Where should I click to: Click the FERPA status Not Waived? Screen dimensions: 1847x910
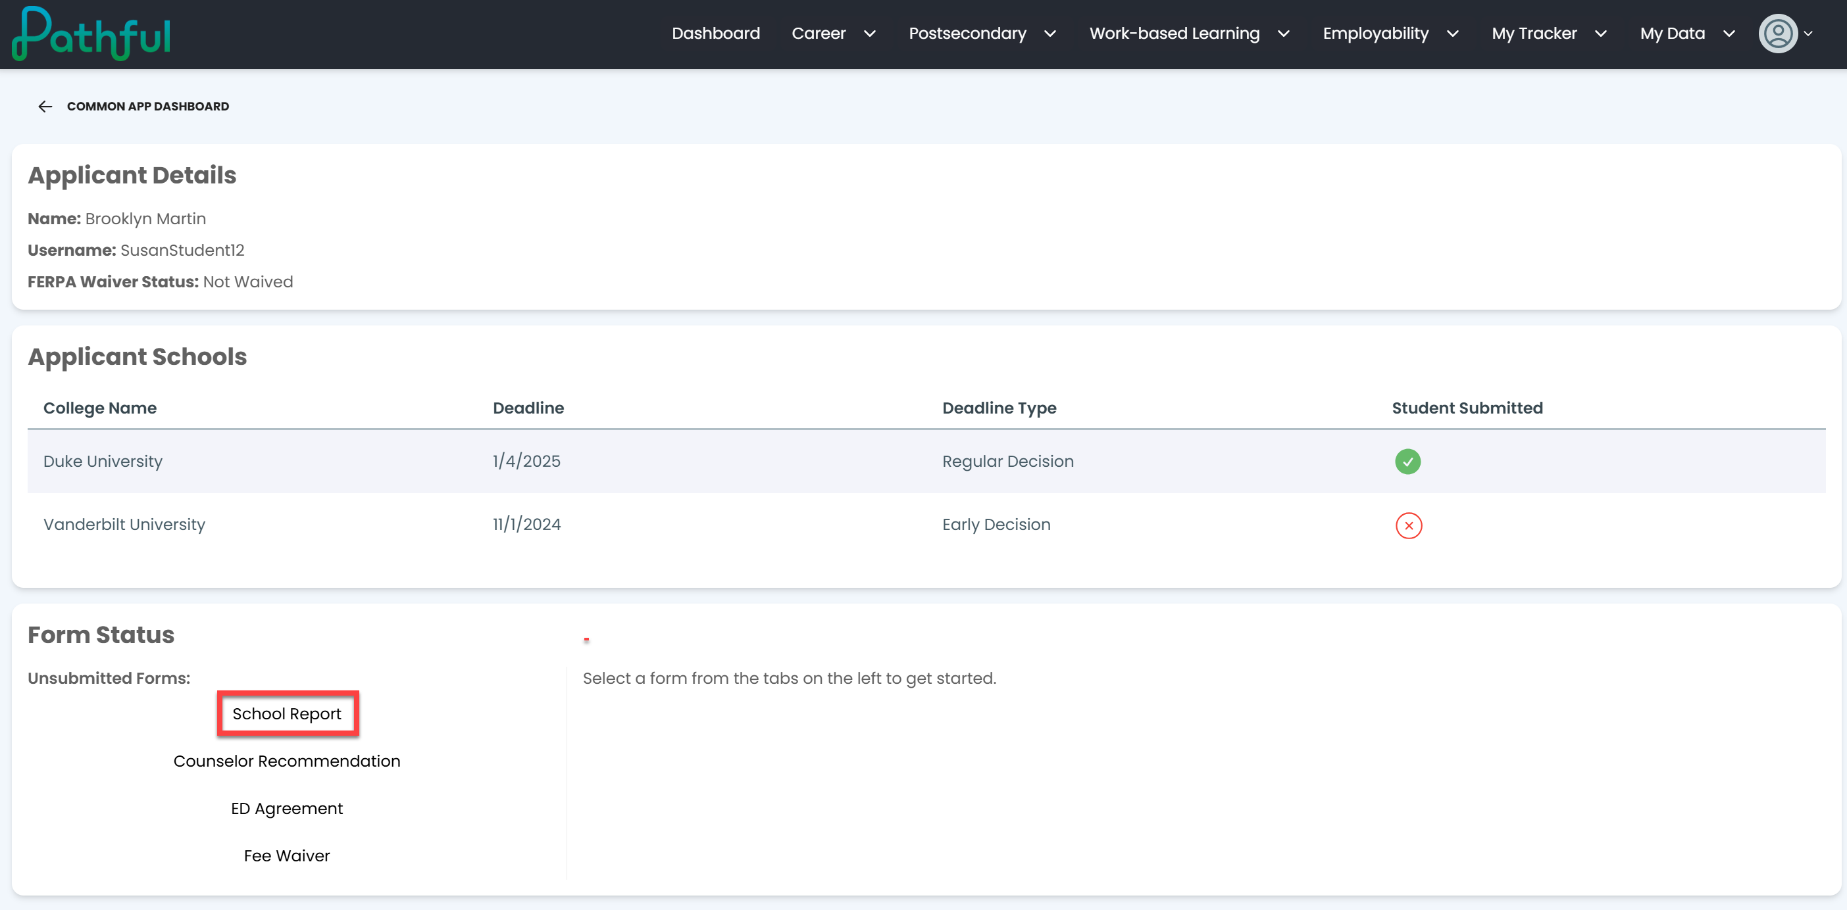pyautogui.click(x=248, y=281)
